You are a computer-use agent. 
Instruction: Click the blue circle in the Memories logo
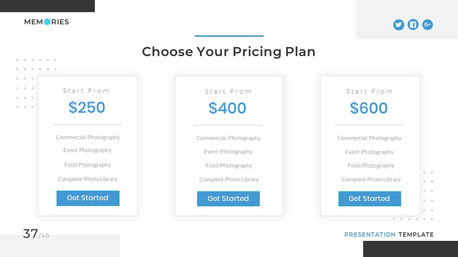(47, 22)
